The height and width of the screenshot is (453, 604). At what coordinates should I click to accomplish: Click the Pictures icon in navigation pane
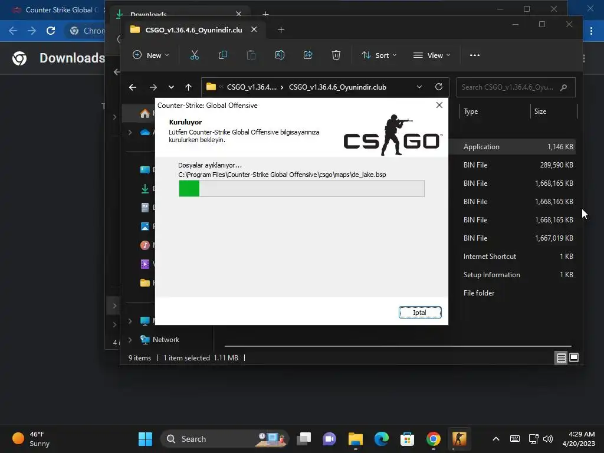(145, 226)
